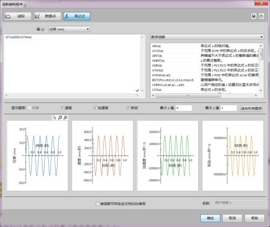Enable making function available elsewhere in document
The width and height of the screenshot is (270, 227).
(x=98, y=204)
